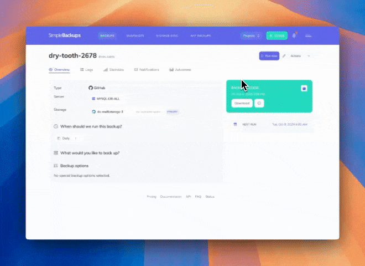The width and height of the screenshot is (365, 266).
Task: Click the notifications bell in header
Action: click(294, 35)
